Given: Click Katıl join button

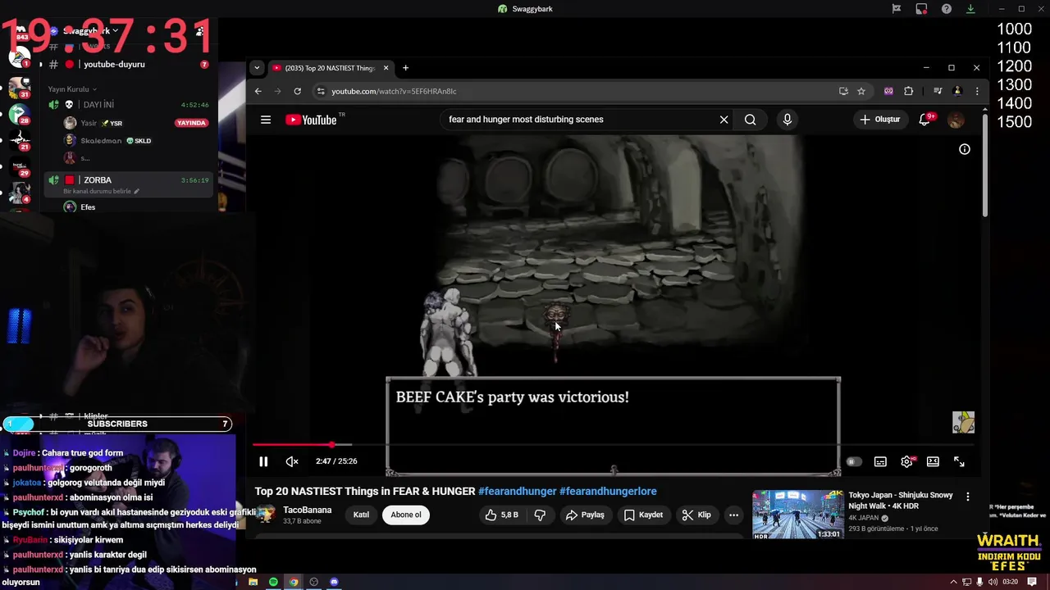Looking at the screenshot, I should (x=361, y=515).
